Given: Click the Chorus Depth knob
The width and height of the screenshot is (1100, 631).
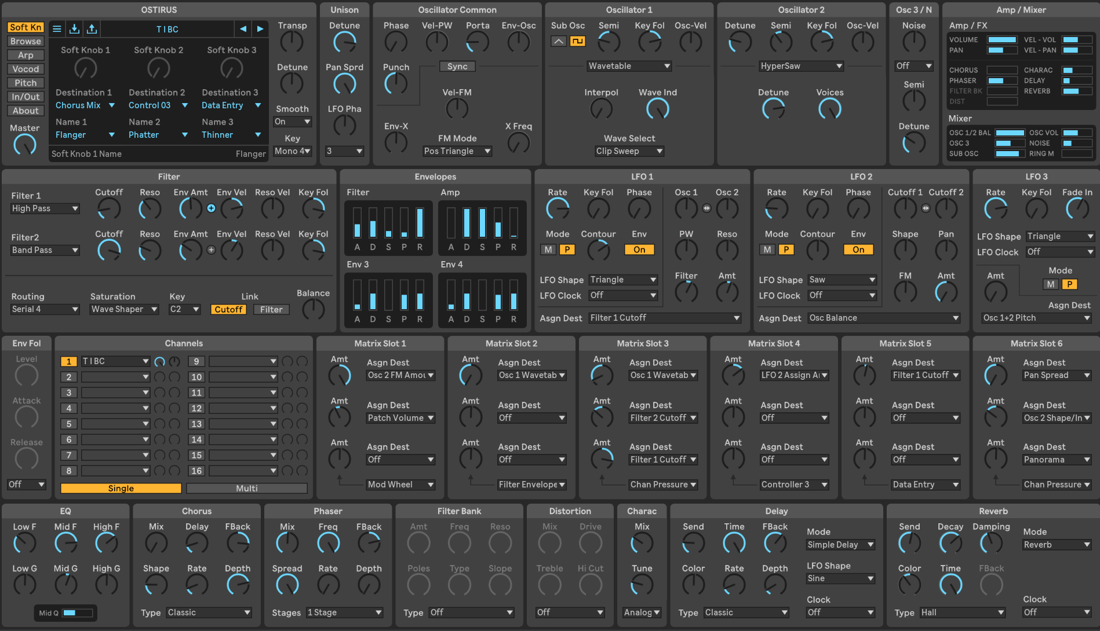Looking at the screenshot, I should [x=238, y=585].
